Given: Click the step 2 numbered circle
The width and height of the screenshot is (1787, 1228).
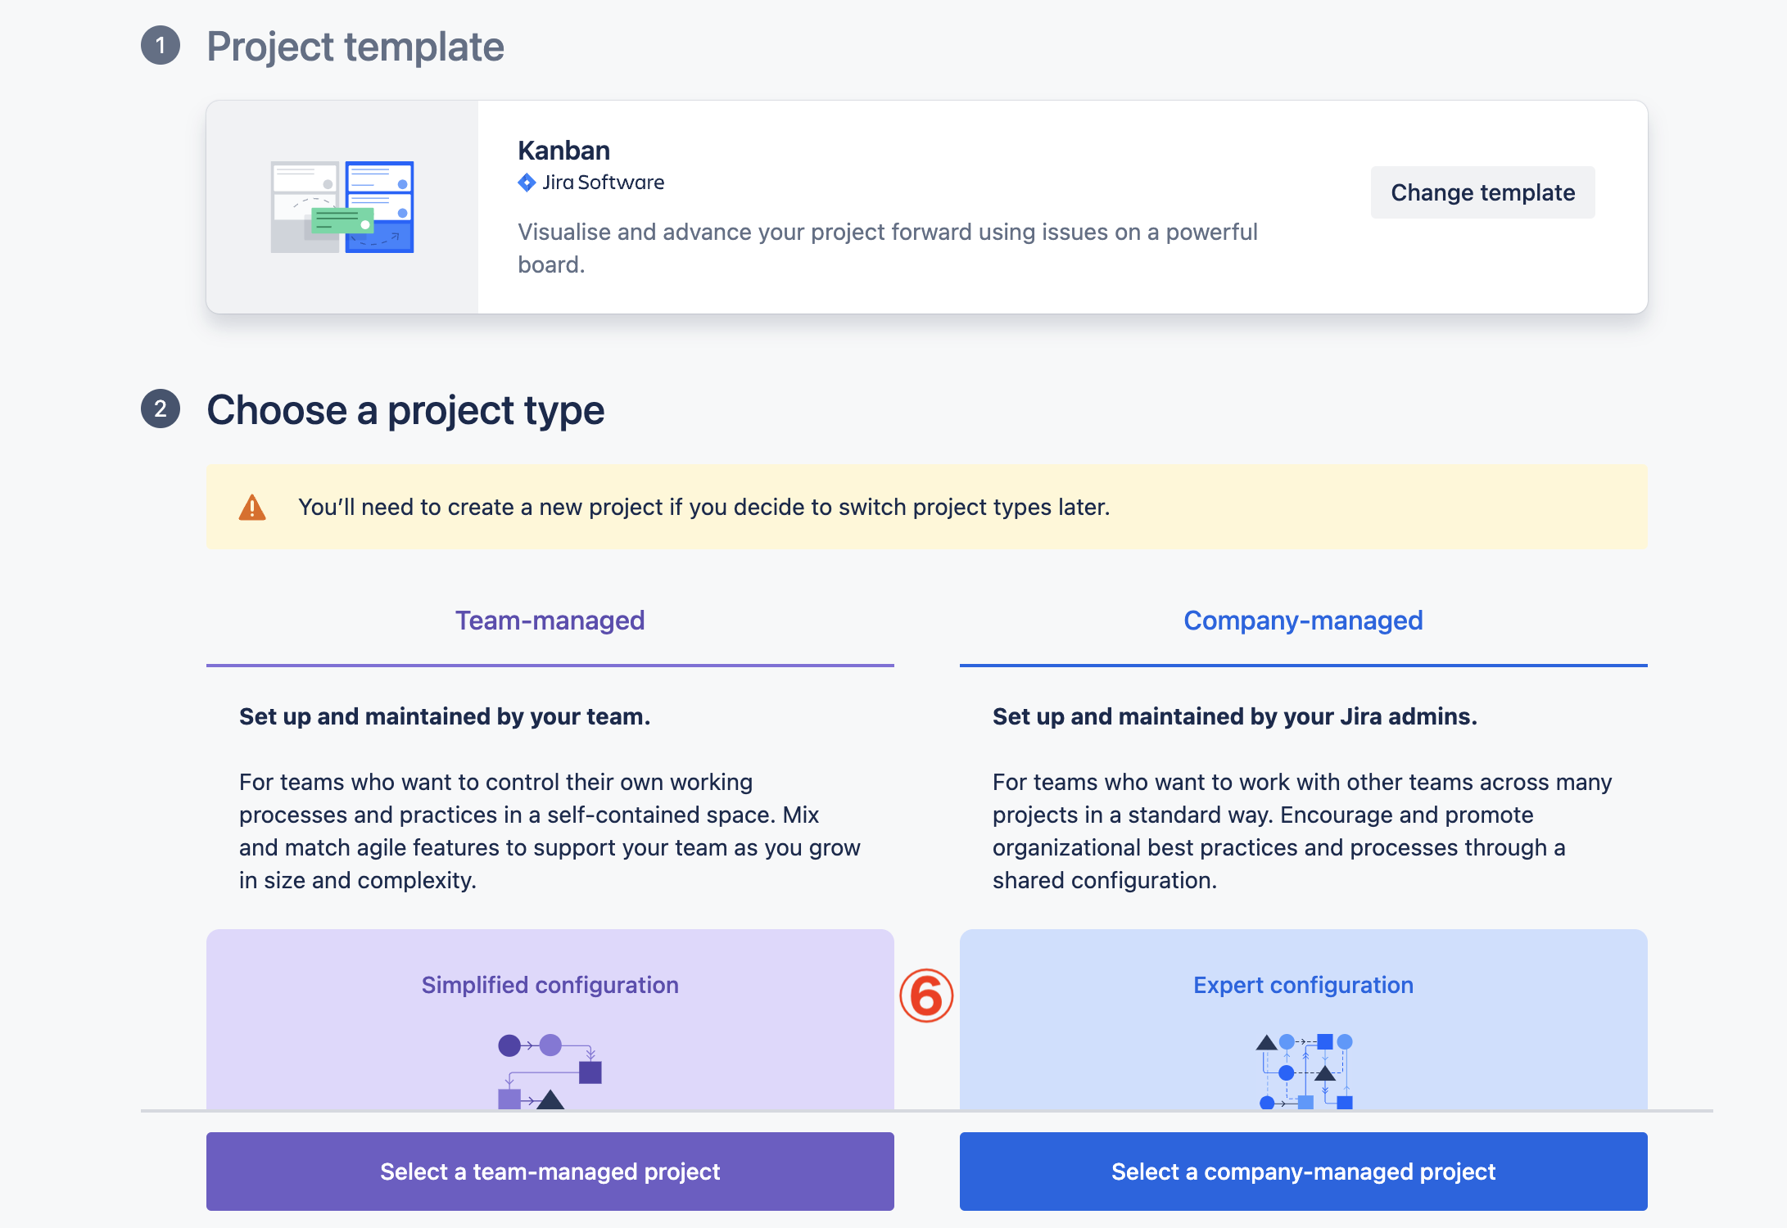Looking at the screenshot, I should [x=161, y=409].
